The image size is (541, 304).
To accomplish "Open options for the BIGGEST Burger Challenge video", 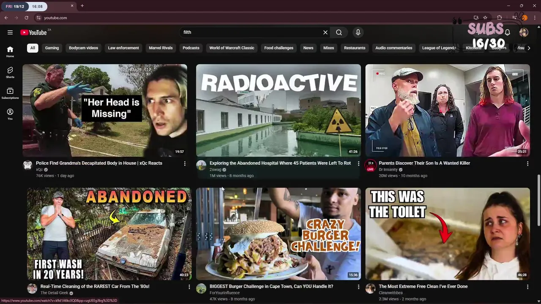I will pyautogui.click(x=358, y=287).
